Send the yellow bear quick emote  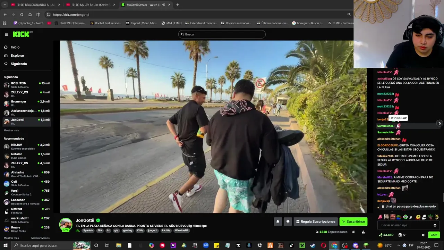point(418,217)
